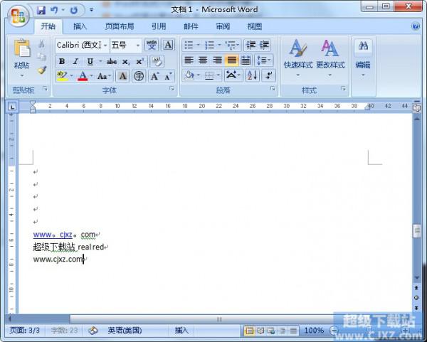
Task: Cut the selection with scissors icon
Action: tap(41, 44)
